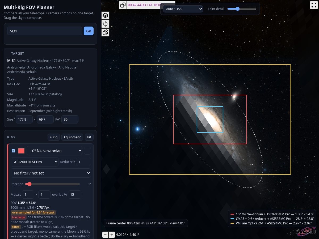
Task: Click the 4.010° × 4.401° view size text
Action: (x=128, y=235)
